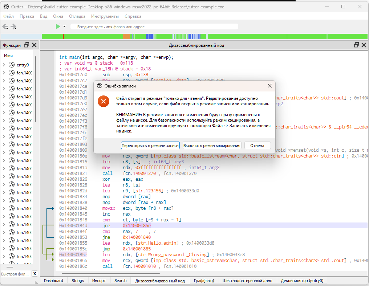Open the Правка menu
This screenshot has width=369, height=286.
tap(27, 16)
